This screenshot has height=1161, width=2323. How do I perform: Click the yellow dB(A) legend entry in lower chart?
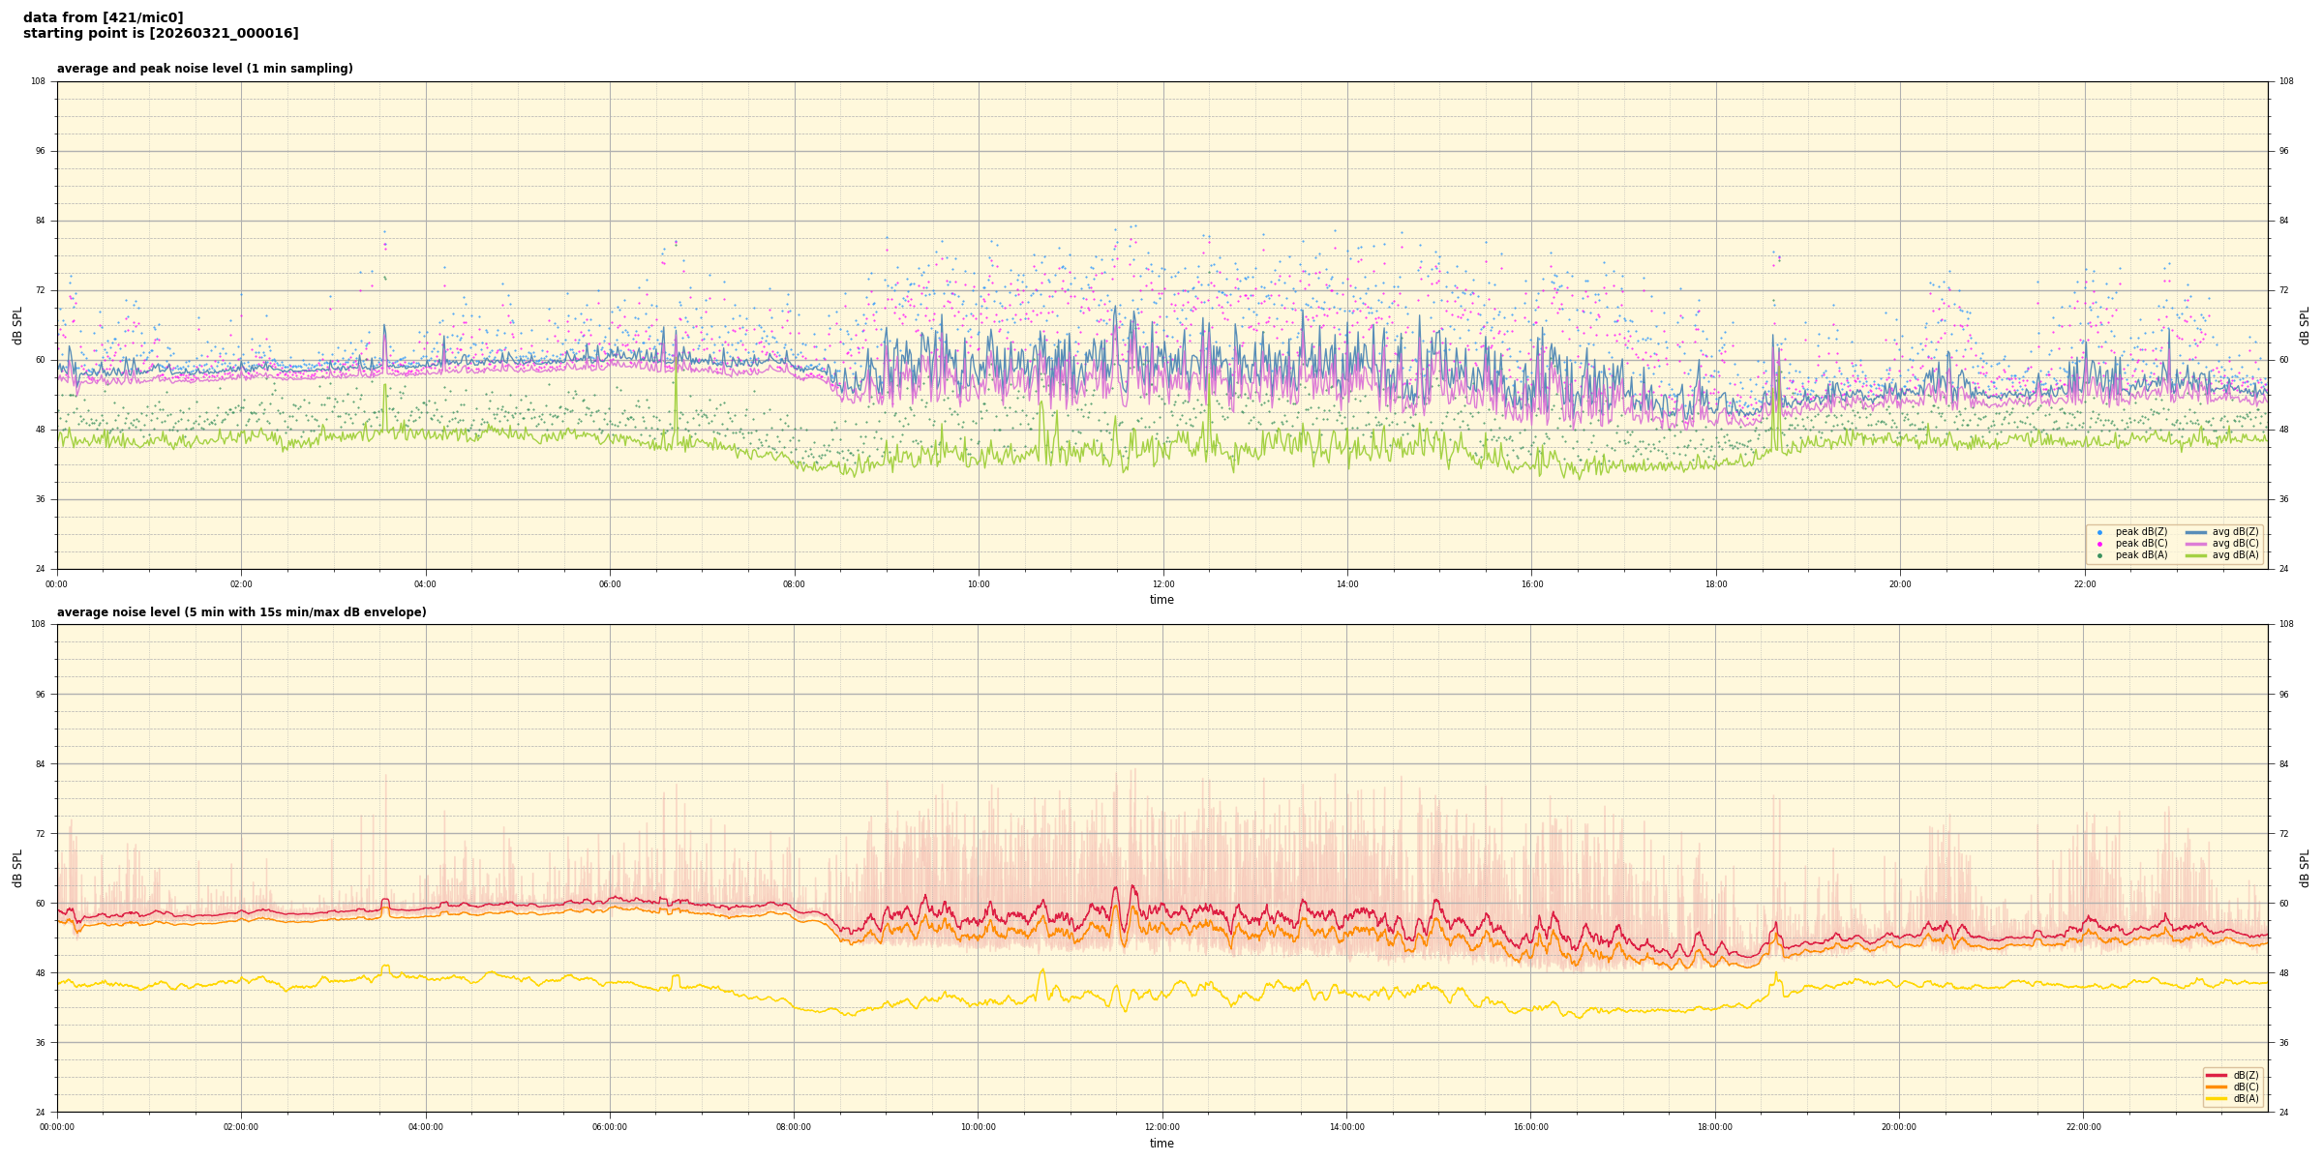tap(2217, 1098)
